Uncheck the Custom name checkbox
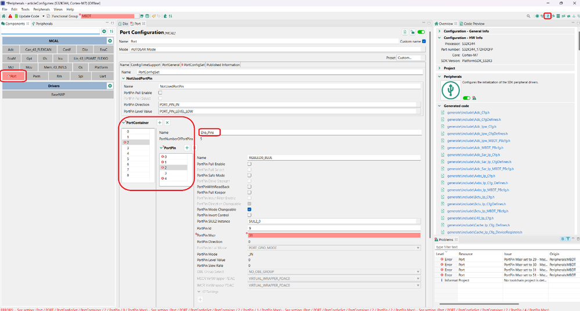 424,41
